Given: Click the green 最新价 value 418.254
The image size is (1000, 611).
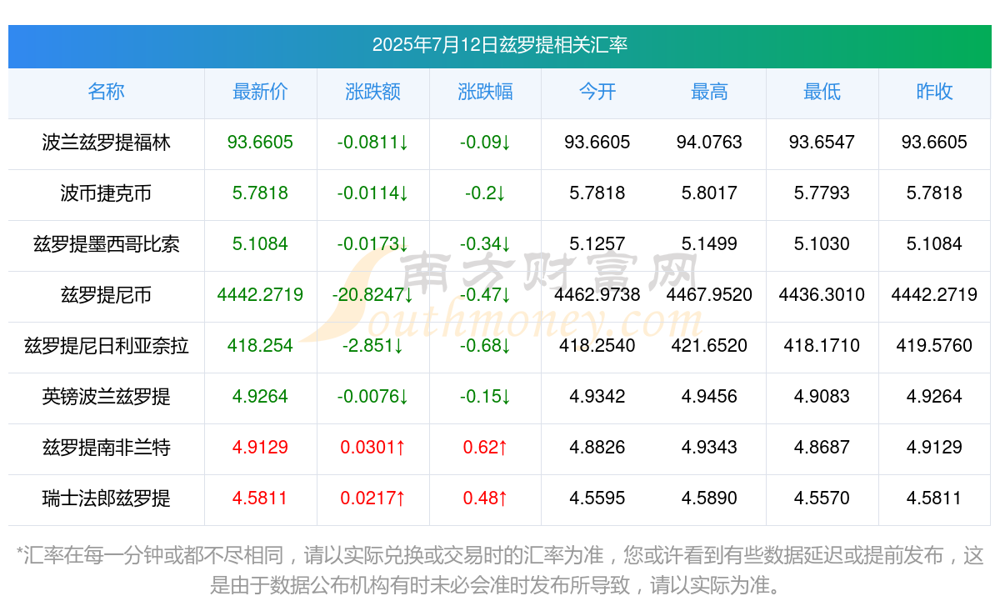Looking at the screenshot, I should 260,345.
